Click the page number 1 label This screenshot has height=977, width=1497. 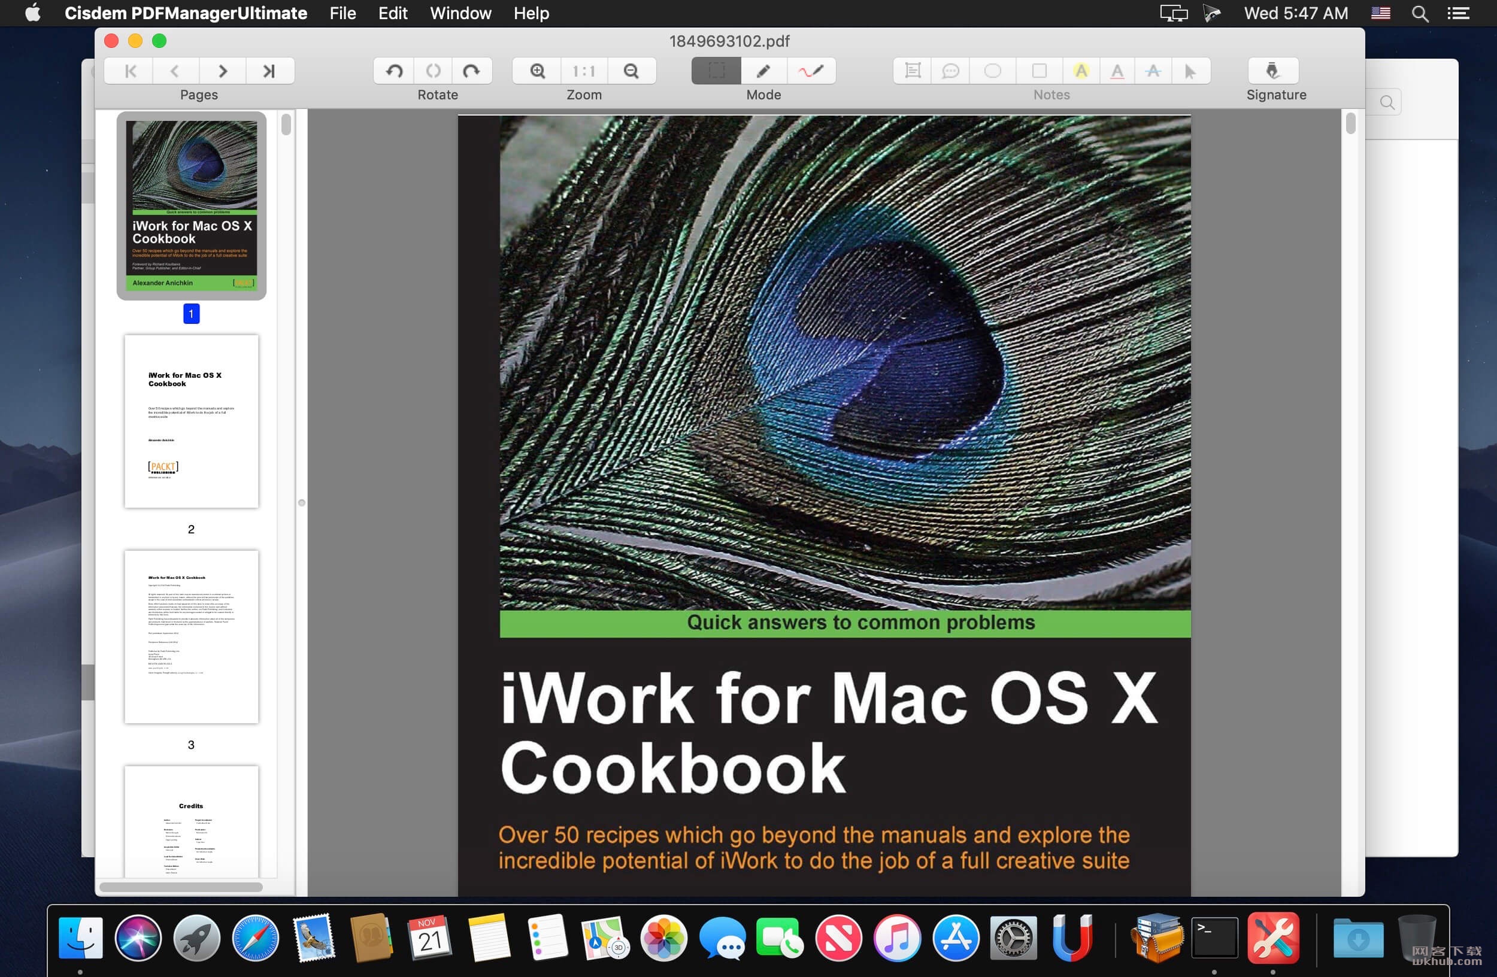coord(191,314)
